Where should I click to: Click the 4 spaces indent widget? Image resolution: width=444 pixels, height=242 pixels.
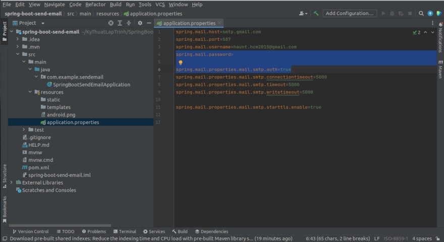point(422,238)
